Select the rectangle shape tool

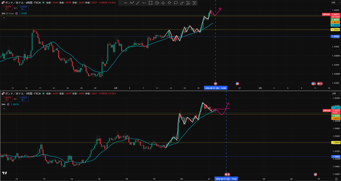151,3
